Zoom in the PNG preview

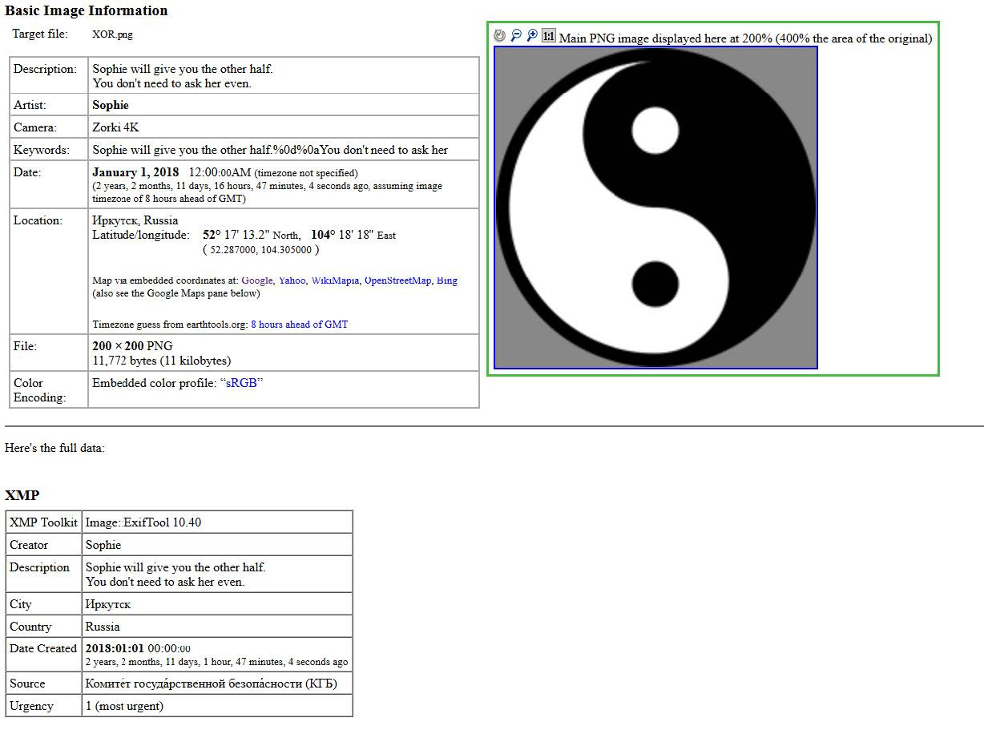pos(532,36)
